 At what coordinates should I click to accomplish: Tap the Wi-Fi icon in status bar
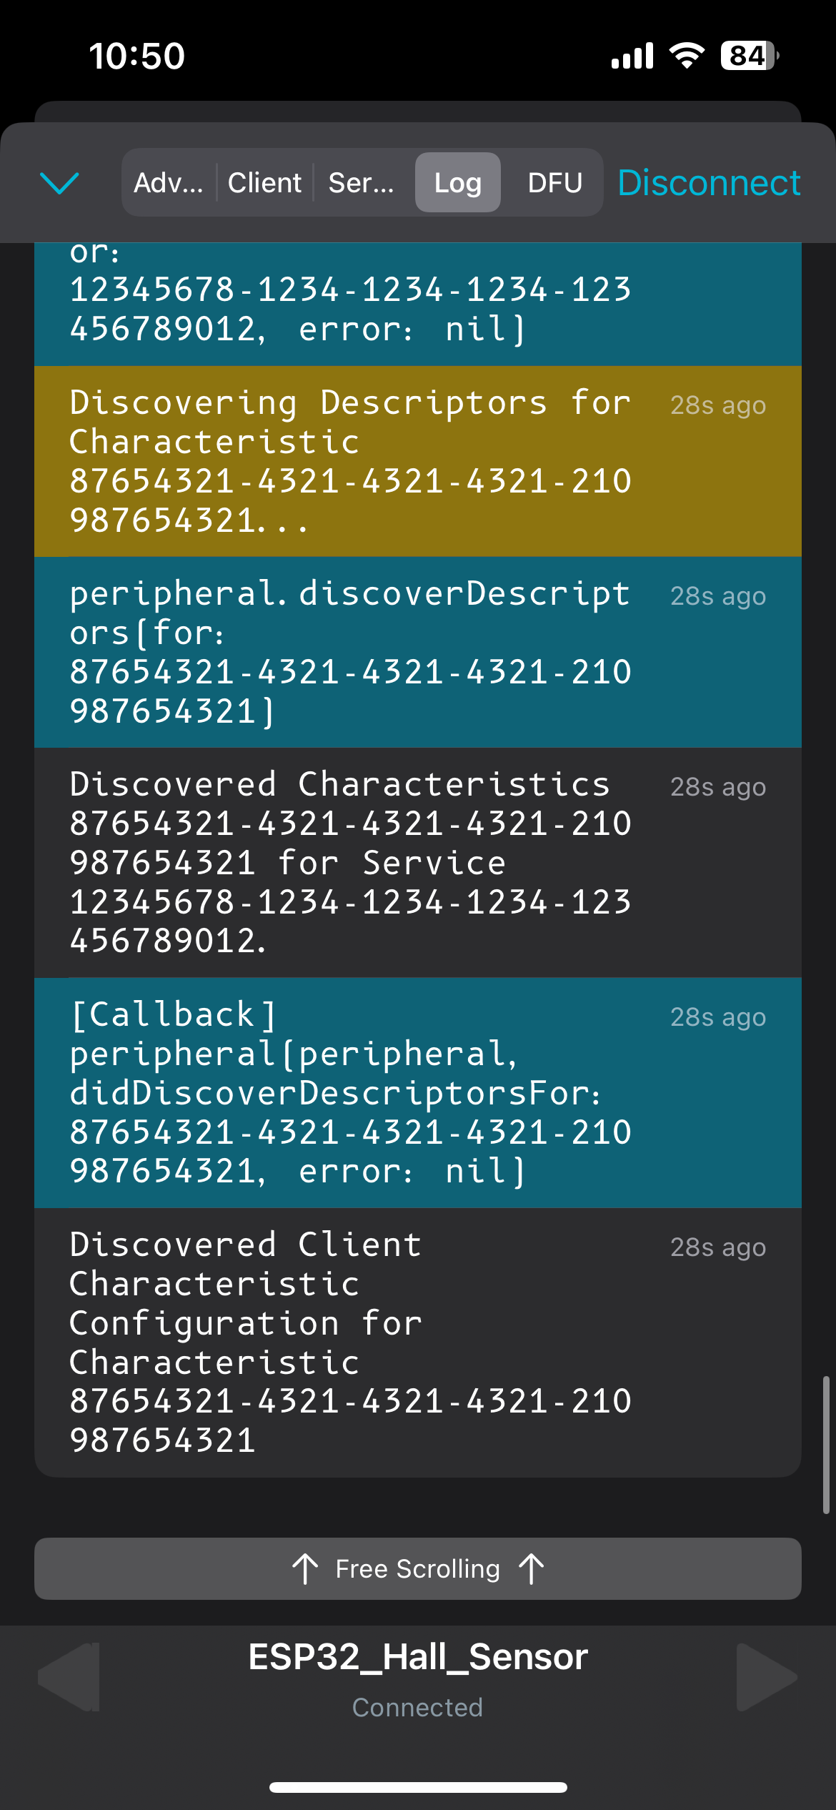tap(687, 54)
